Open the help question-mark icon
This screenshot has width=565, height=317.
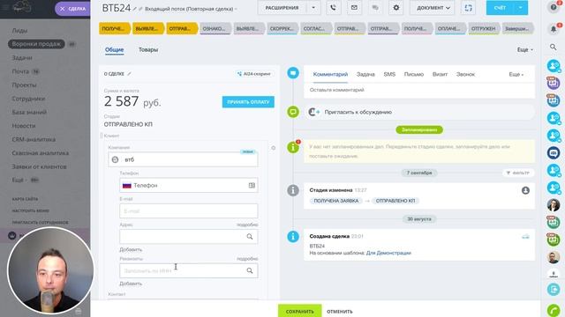[x=554, y=7]
